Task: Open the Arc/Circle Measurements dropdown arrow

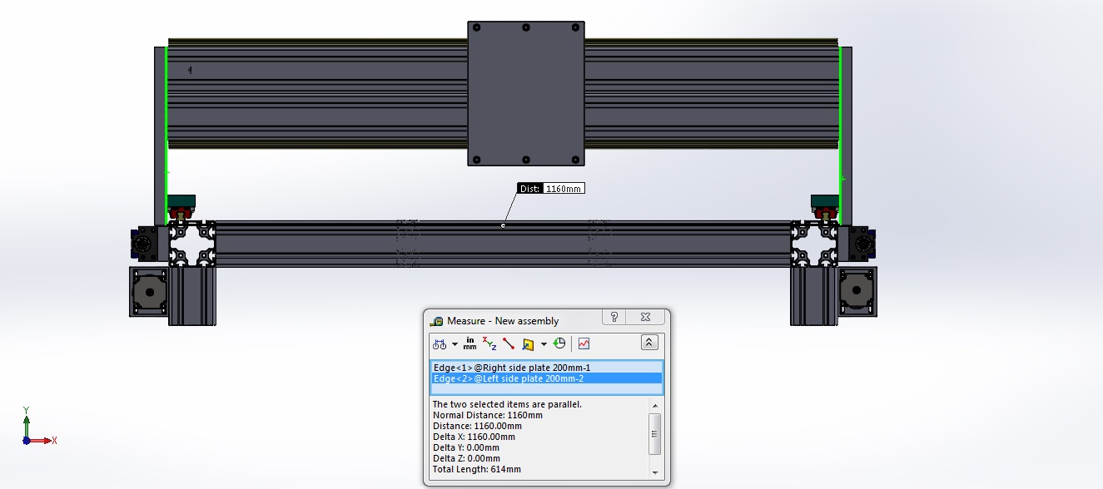Action: [x=455, y=343]
